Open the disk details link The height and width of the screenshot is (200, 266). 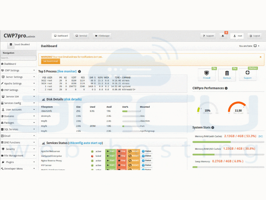73,99
